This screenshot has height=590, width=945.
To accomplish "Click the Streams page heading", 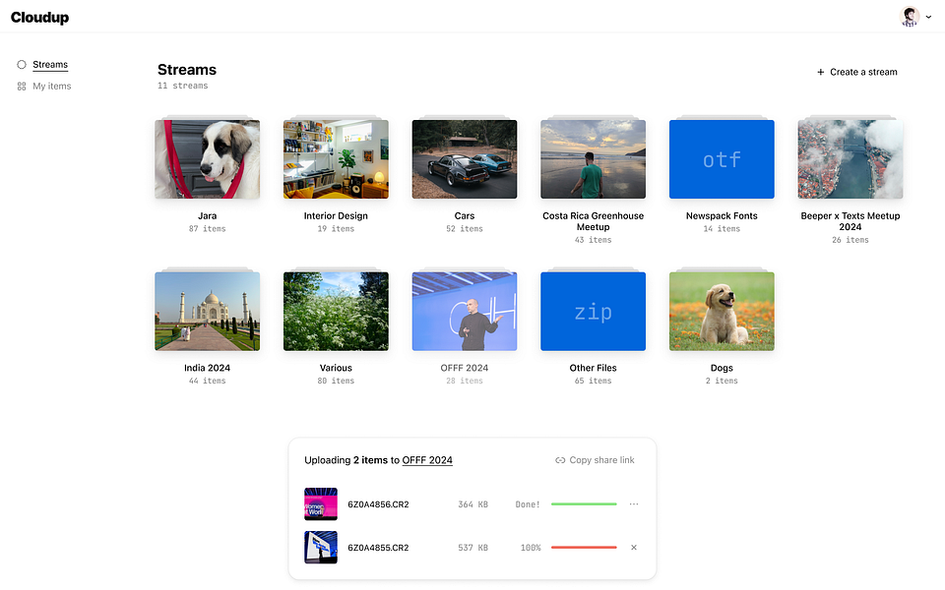I will 187,70.
